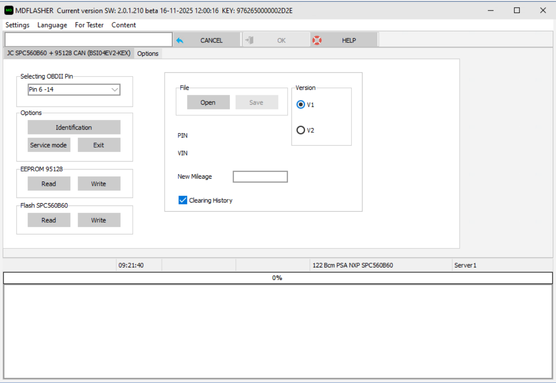Open the Content menu
This screenshot has height=383, width=556.
123,25
